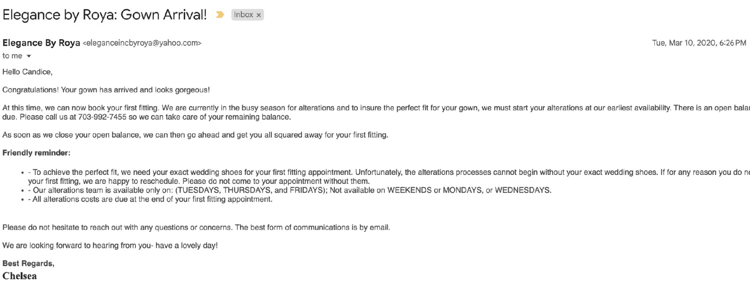This screenshot has width=750, height=290.
Task: Click the 'to me' recipient text
Action: [x=12, y=56]
